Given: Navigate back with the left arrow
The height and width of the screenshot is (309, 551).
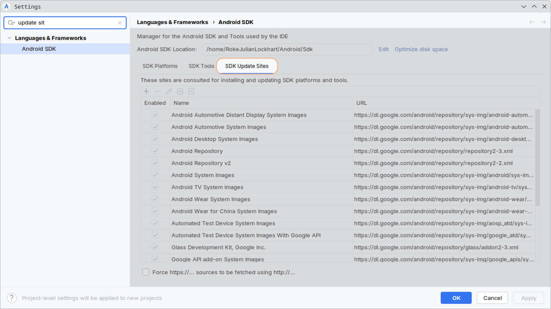Looking at the screenshot, I should pos(532,22).
